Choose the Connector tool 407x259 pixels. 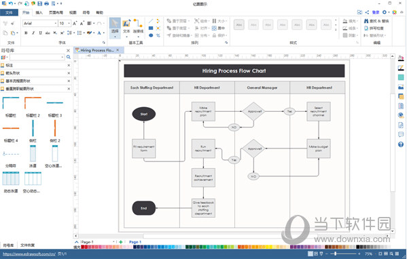138,26
